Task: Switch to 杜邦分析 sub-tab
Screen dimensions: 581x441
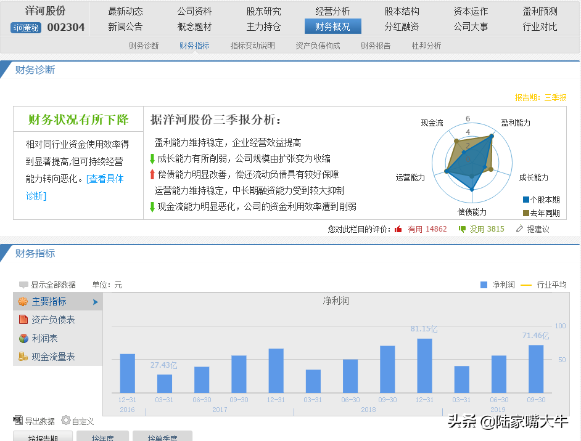Action: tap(426, 46)
